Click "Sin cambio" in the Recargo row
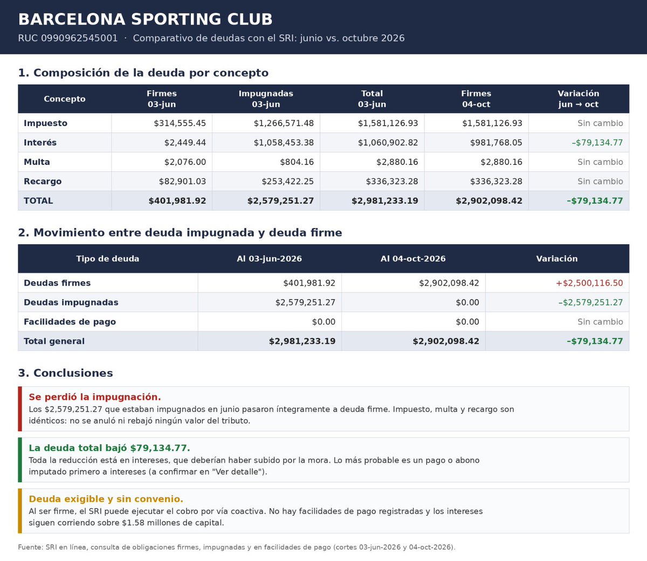 [600, 182]
